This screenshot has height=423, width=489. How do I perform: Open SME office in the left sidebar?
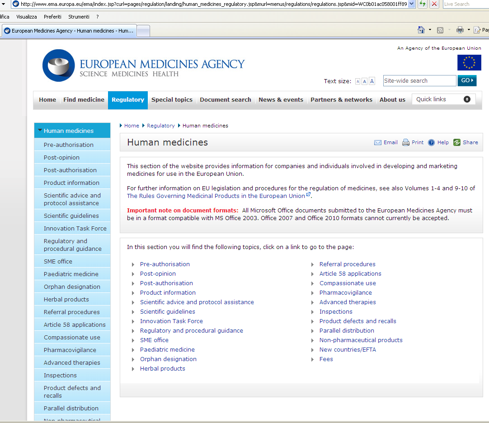(72, 261)
